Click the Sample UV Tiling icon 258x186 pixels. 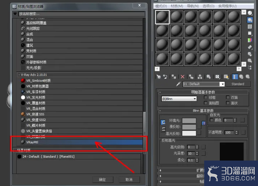(x=250, y=33)
